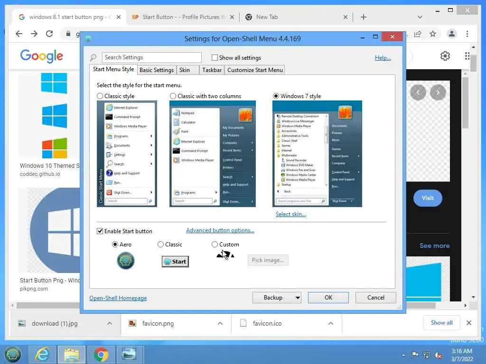Show hidden tray icons arrow
The image size is (486, 364).
click(x=403, y=355)
